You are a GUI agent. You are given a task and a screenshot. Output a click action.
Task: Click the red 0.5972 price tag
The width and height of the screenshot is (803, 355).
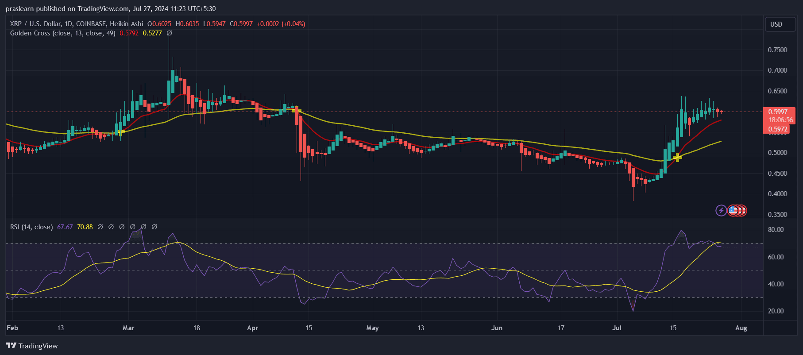777,129
